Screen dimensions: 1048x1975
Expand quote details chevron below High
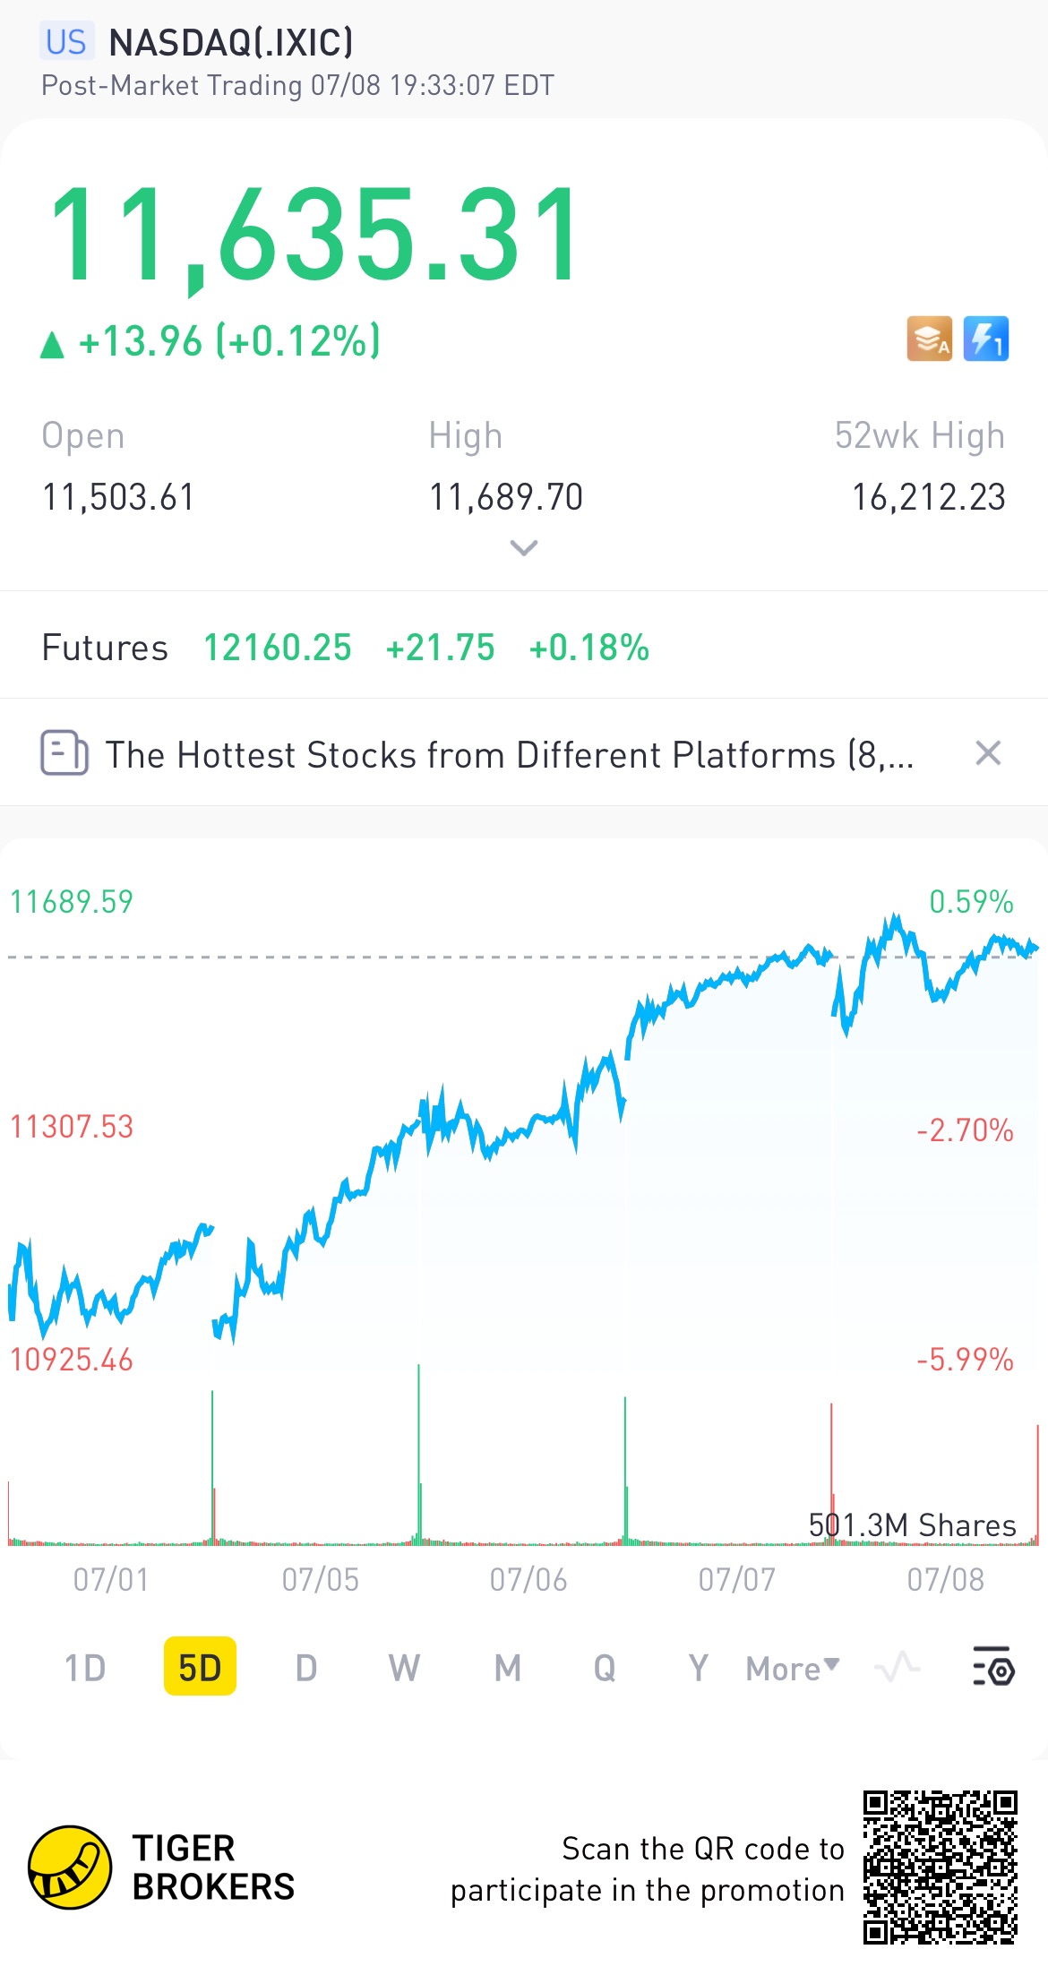(524, 547)
